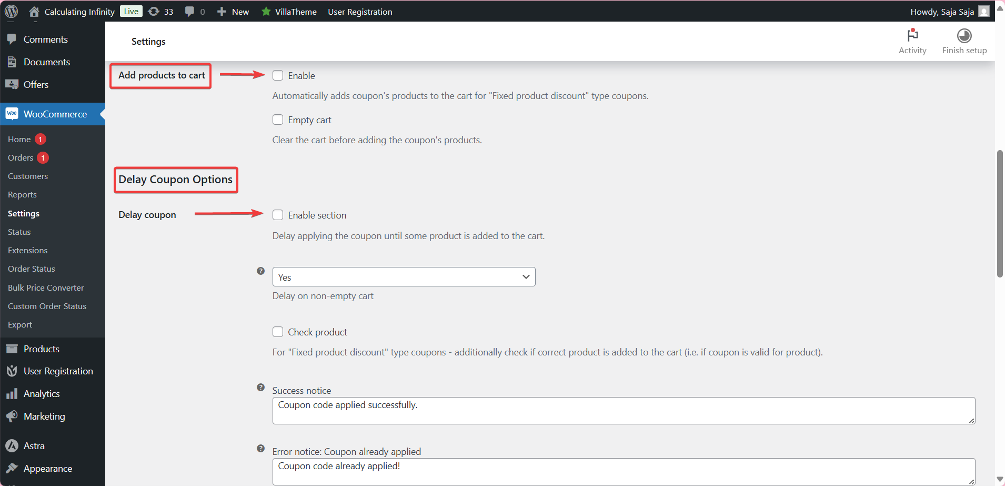Click the User Registration sidebar icon

[12, 371]
